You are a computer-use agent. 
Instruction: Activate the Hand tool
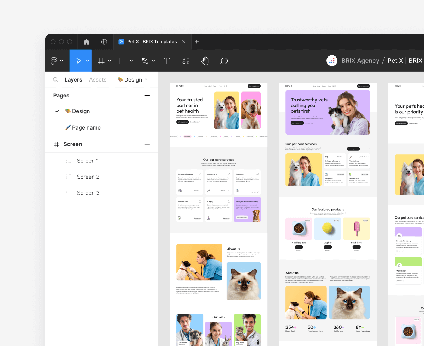click(205, 60)
